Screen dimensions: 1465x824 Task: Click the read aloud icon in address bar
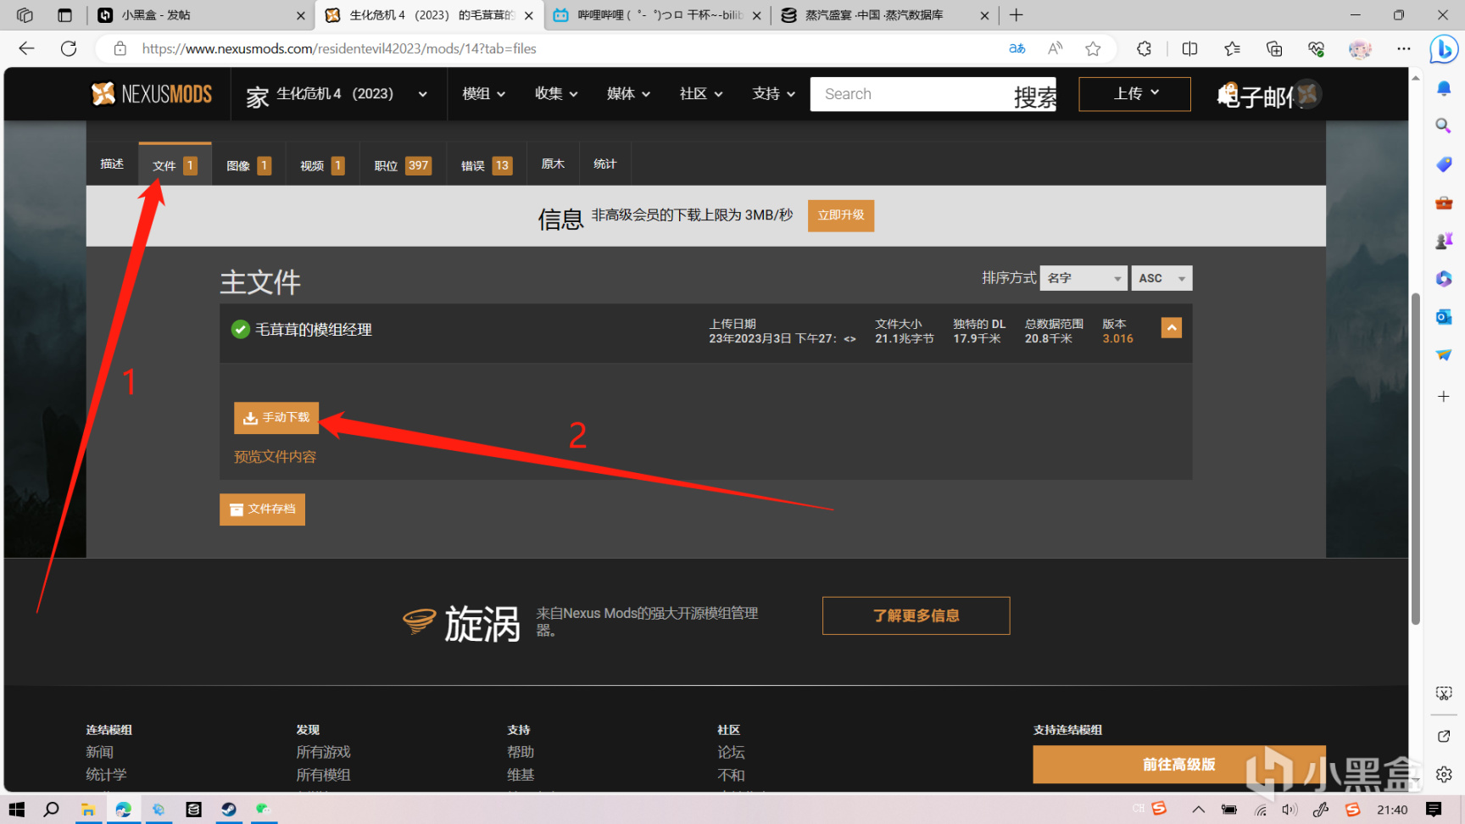1055,48
